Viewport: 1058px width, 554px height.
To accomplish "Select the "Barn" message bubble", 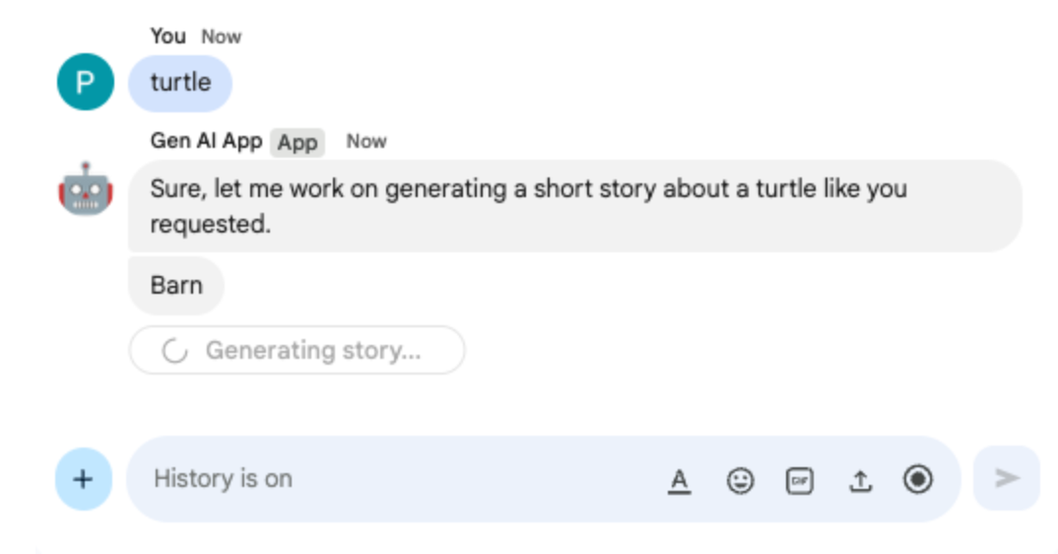I will tap(176, 286).
